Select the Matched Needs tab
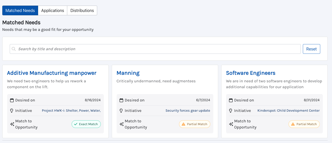The image size is (332, 143). [x=20, y=10]
